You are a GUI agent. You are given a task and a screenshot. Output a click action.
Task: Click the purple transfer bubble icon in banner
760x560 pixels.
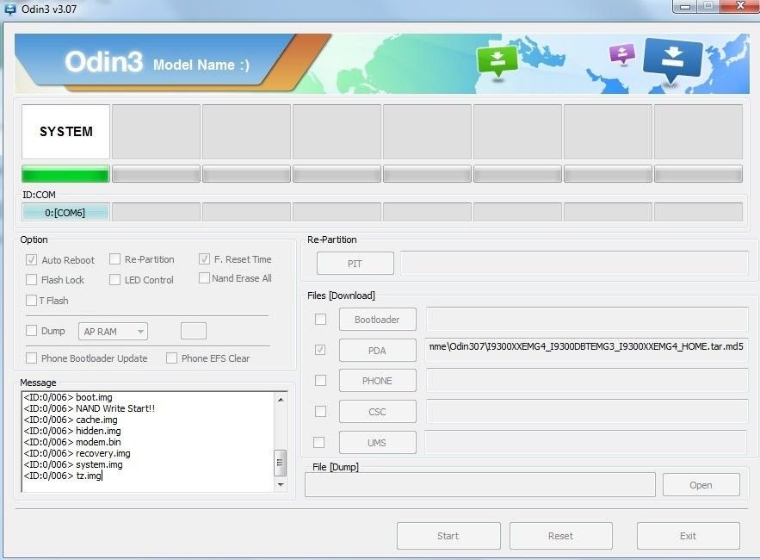click(622, 54)
